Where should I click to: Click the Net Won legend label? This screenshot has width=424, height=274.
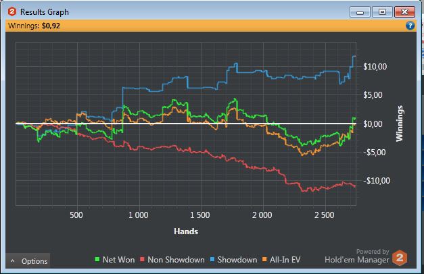pyautogui.click(x=118, y=260)
